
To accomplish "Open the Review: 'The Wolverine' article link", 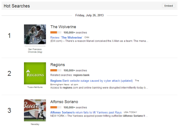I will pyautogui.click(x=66, y=37).
